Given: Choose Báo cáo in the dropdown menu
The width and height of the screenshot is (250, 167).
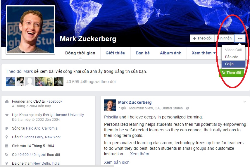Looking at the screenshot, I should [233, 57].
